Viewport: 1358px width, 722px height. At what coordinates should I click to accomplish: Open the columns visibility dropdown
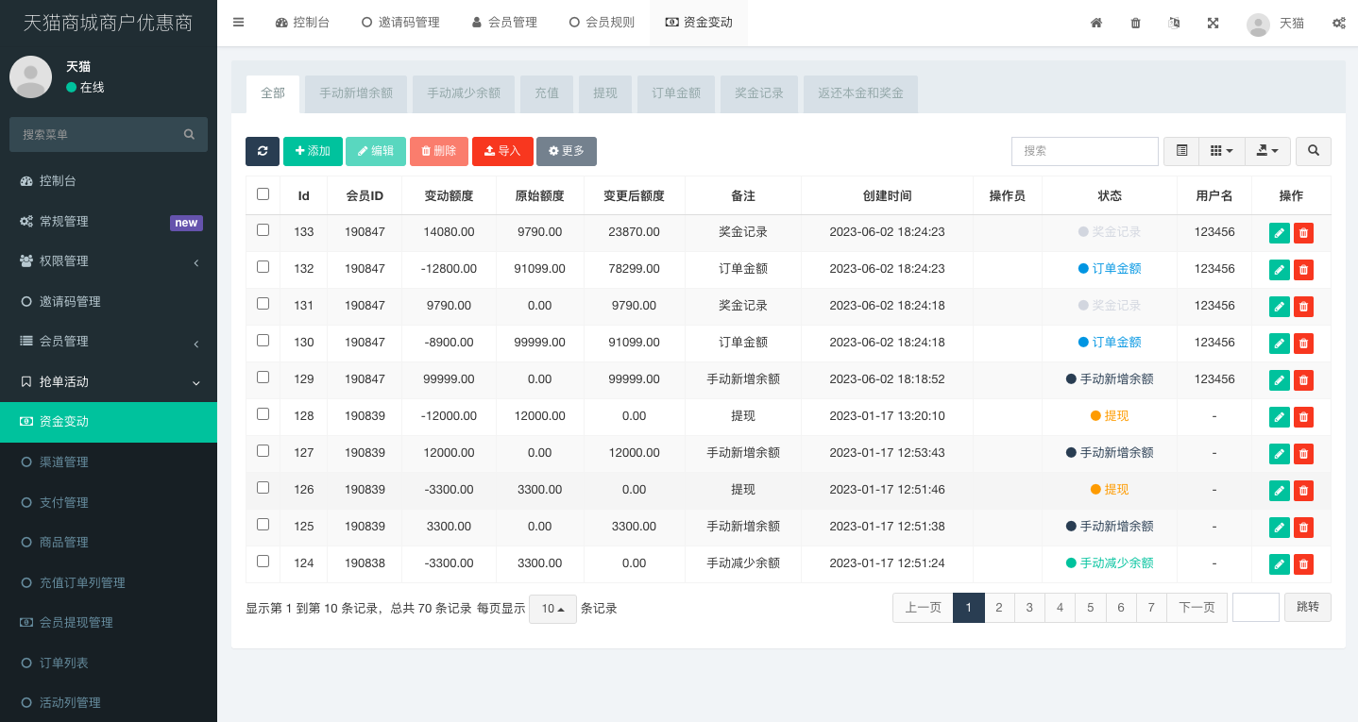point(1221,151)
